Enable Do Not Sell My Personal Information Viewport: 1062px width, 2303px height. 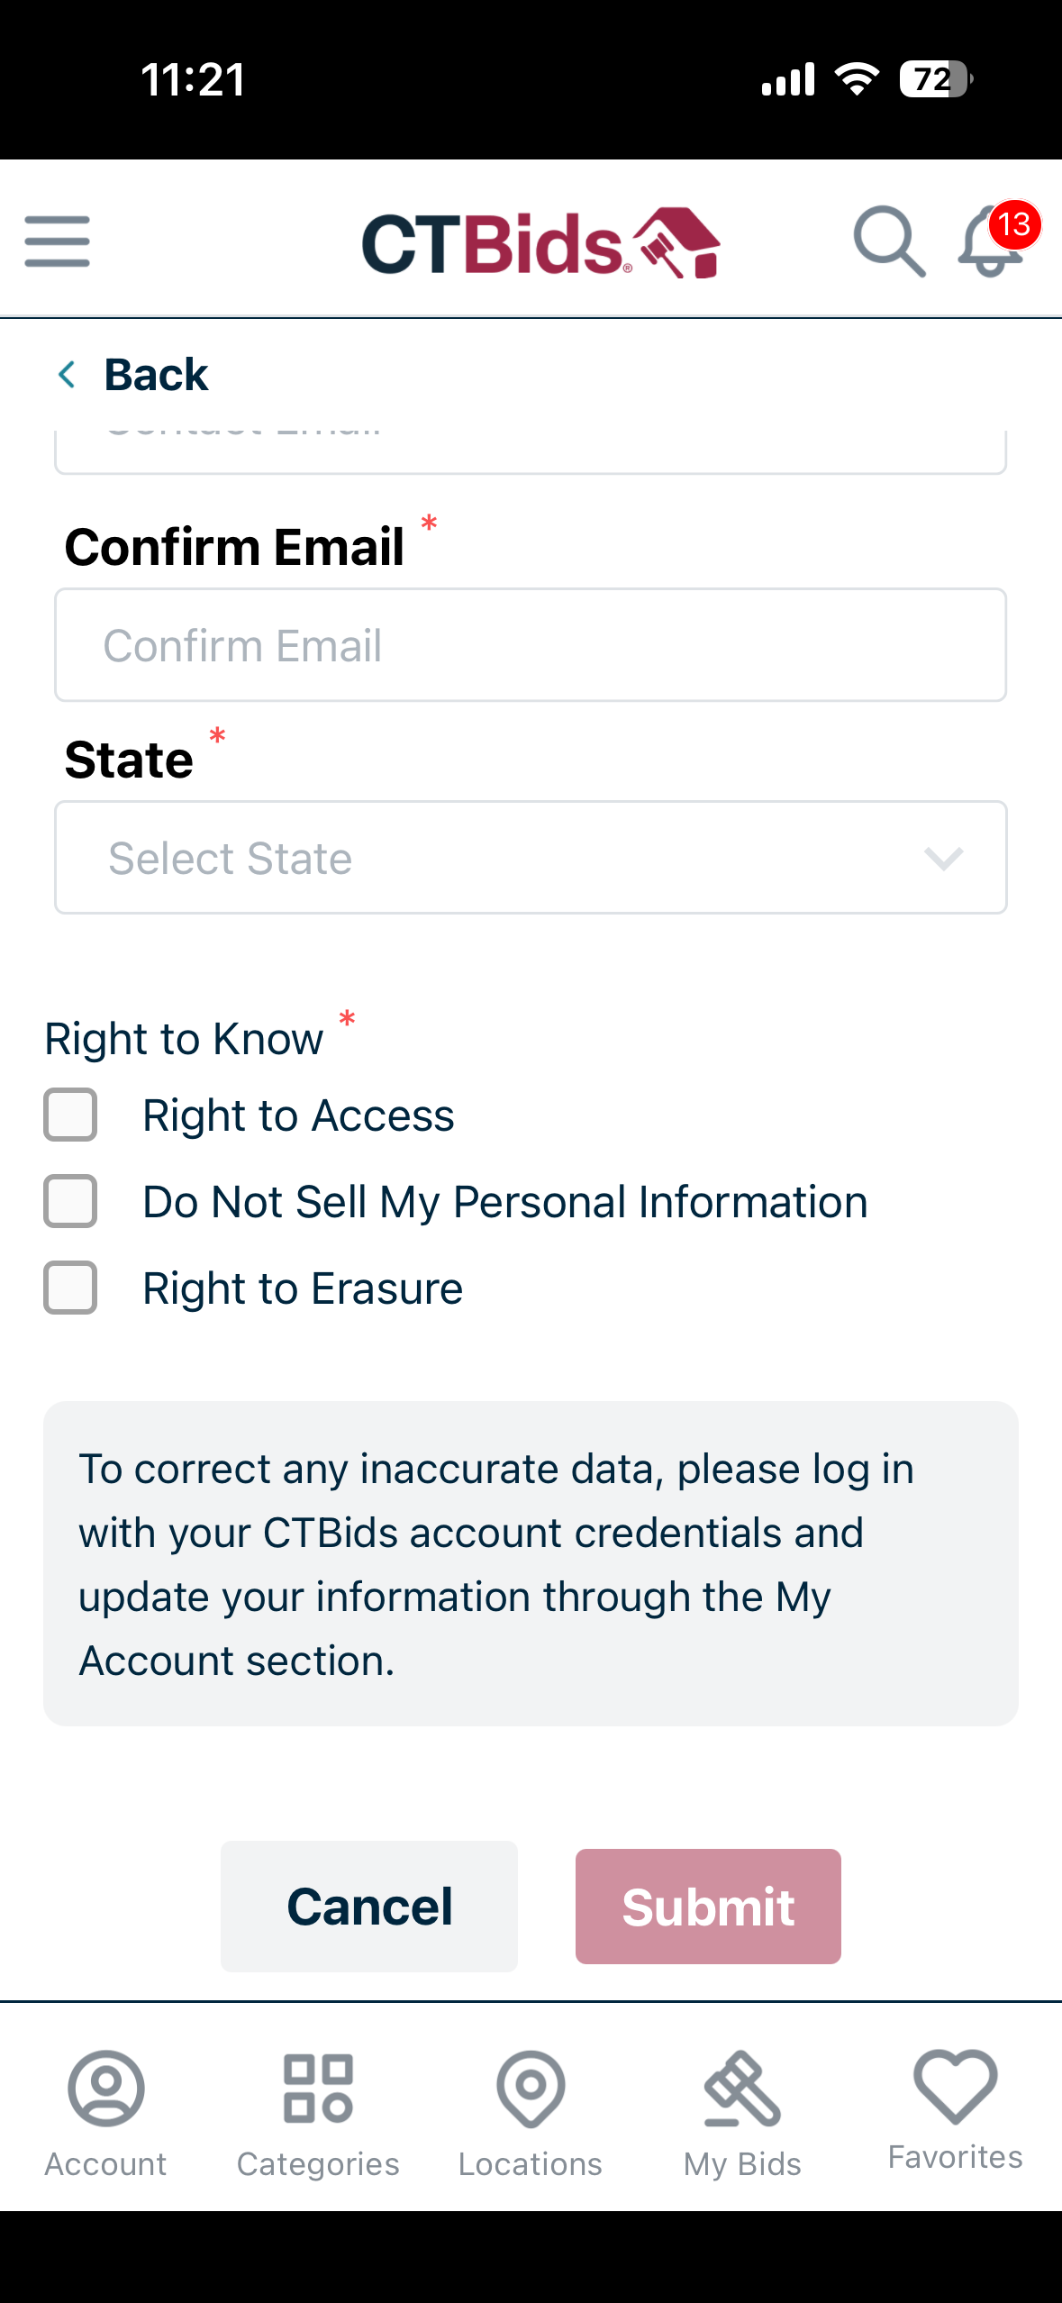click(71, 1202)
